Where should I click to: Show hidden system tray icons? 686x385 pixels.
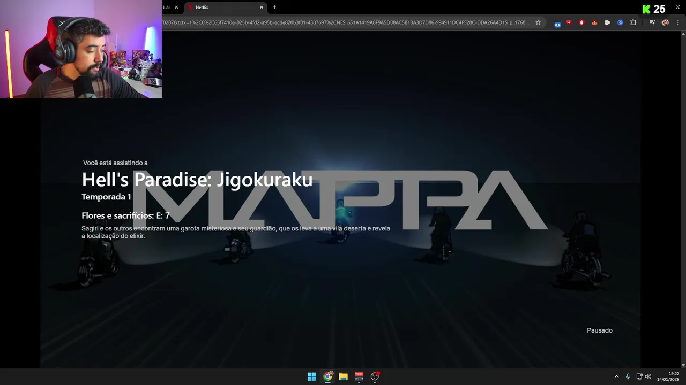point(616,376)
